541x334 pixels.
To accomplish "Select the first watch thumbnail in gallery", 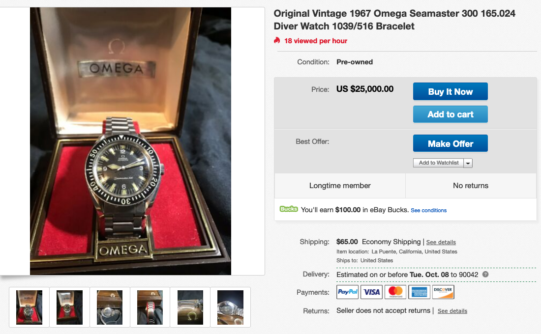I will point(30,307).
